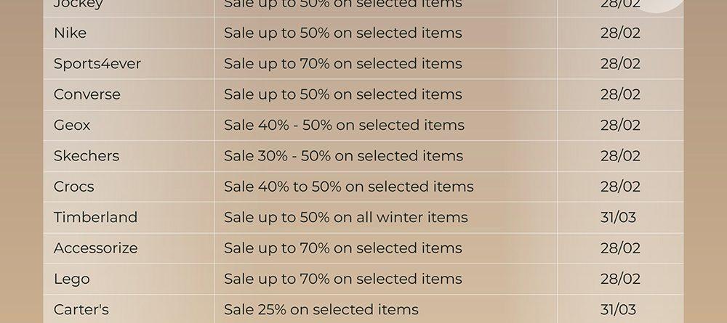This screenshot has height=323, width=727.
Task: Click the Geox brand name
Action: pyautogui.click(x=72, y=125)
